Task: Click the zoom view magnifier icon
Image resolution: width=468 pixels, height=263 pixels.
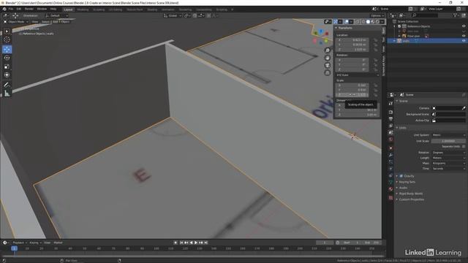Action: coord(328,50)
